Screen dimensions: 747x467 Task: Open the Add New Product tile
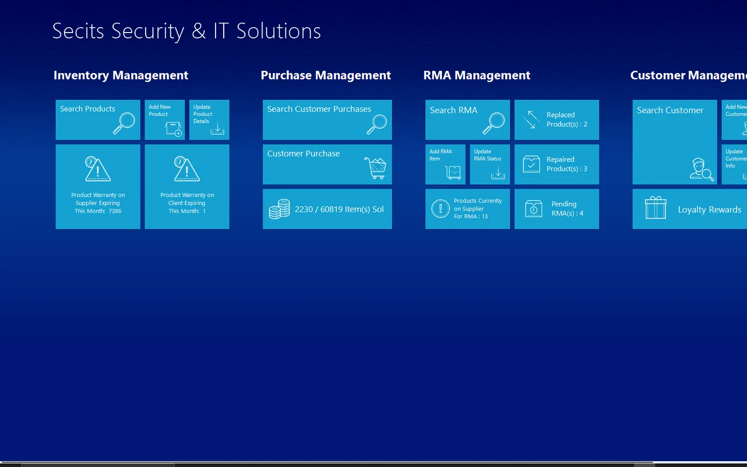pyautogui.click(x=165, y=120)
